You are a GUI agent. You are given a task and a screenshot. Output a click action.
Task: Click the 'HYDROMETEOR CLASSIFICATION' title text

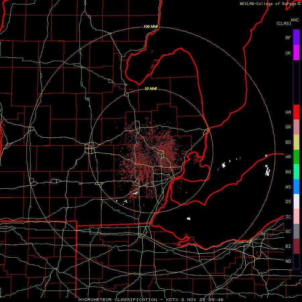(x=118, y=300)
